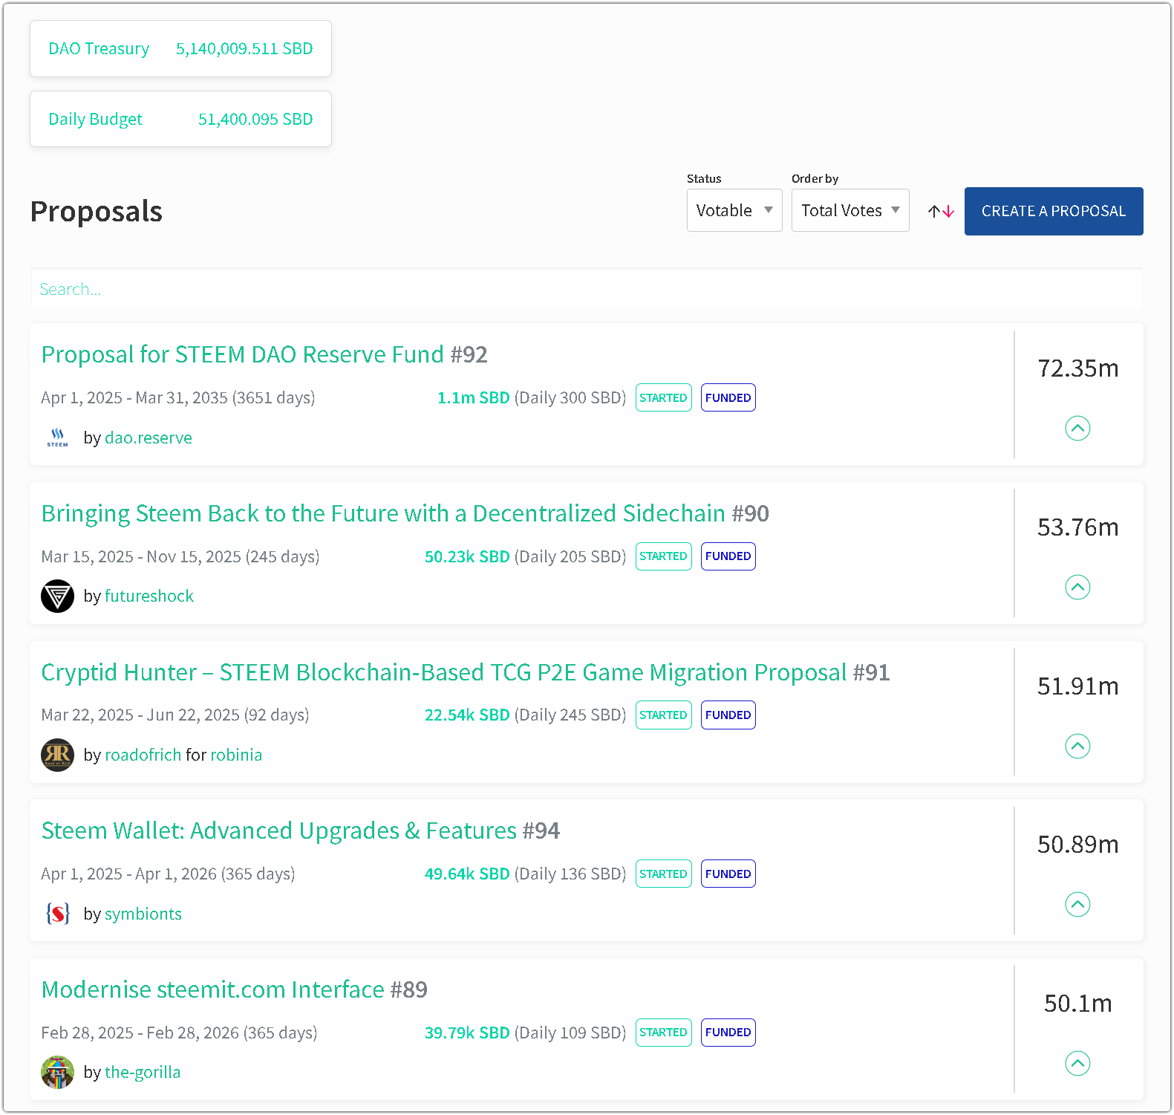This screenshot has width=1174, height=1115.
Task: Click the 39.79k SBD funding amount
Action: click(x=467, y=1033)
